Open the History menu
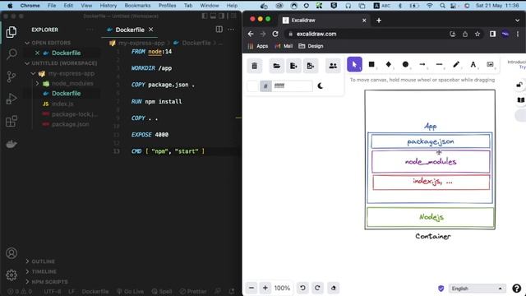 (108, 6)
